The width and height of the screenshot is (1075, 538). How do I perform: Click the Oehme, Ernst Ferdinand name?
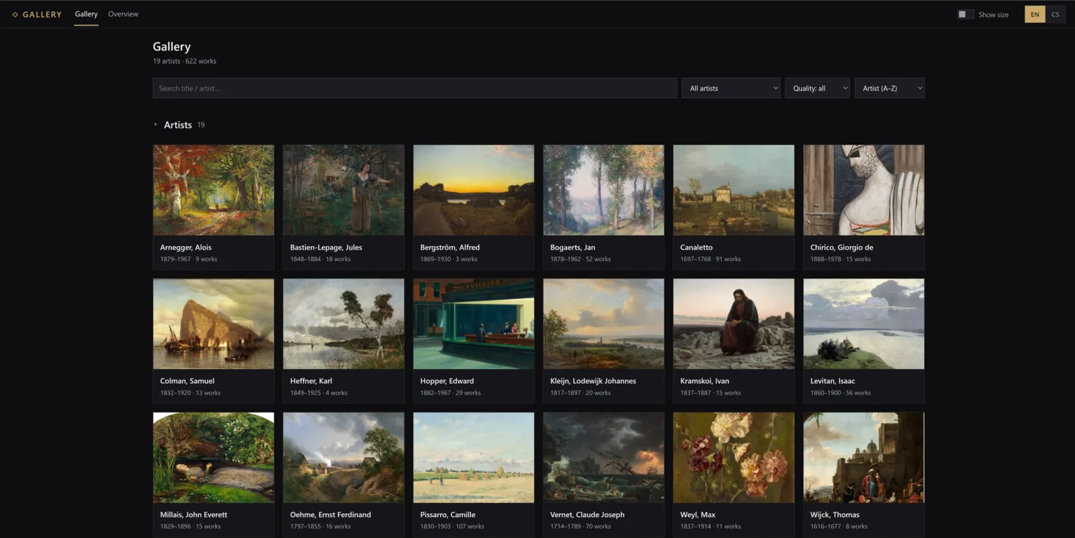(331, 515)
